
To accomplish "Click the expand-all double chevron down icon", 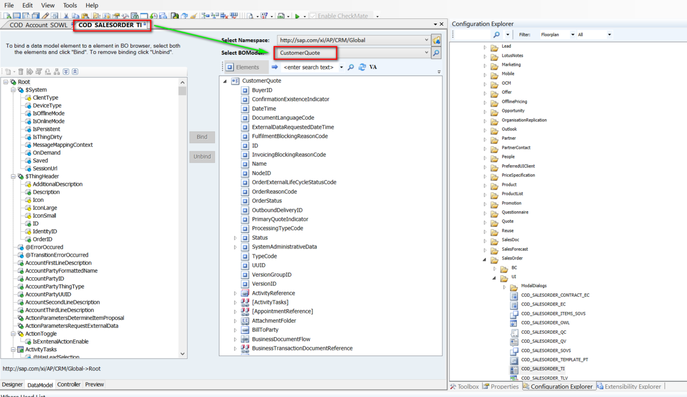I will point(66,72).
